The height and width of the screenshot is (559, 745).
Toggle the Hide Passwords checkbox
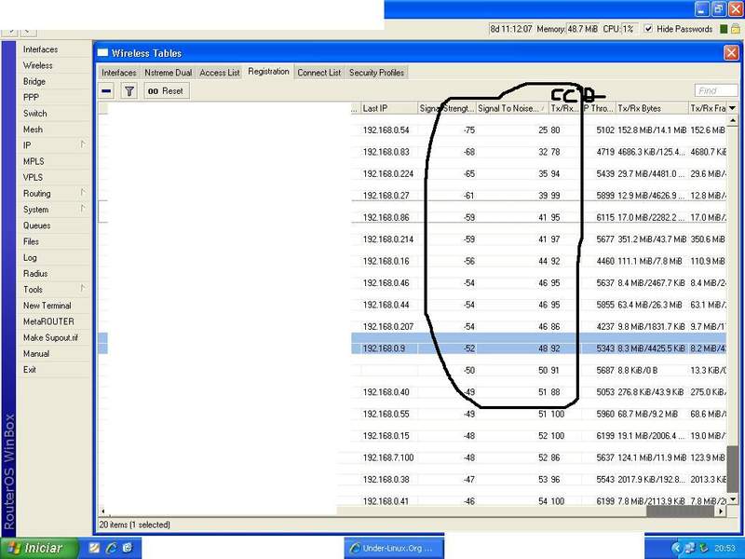(x=648, y=29)
